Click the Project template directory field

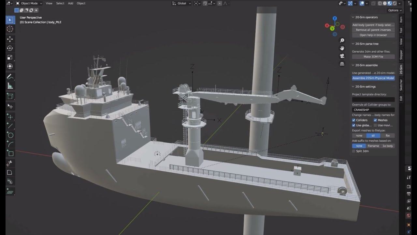(x=373, y=99)
